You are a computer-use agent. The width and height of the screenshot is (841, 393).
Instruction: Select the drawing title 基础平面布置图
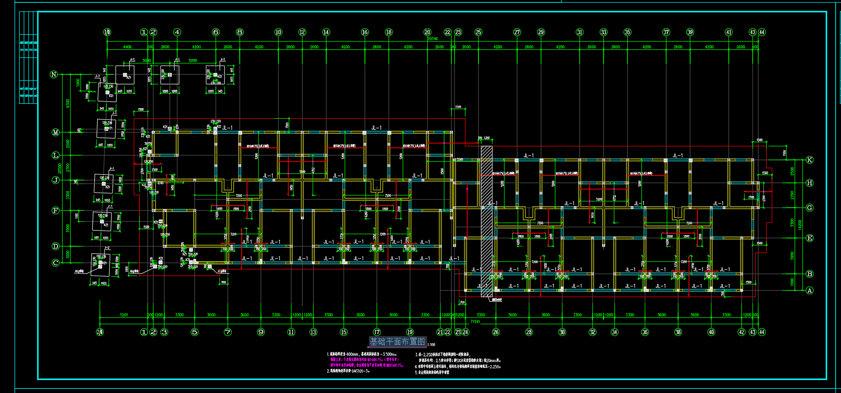(x=397, y=342)
